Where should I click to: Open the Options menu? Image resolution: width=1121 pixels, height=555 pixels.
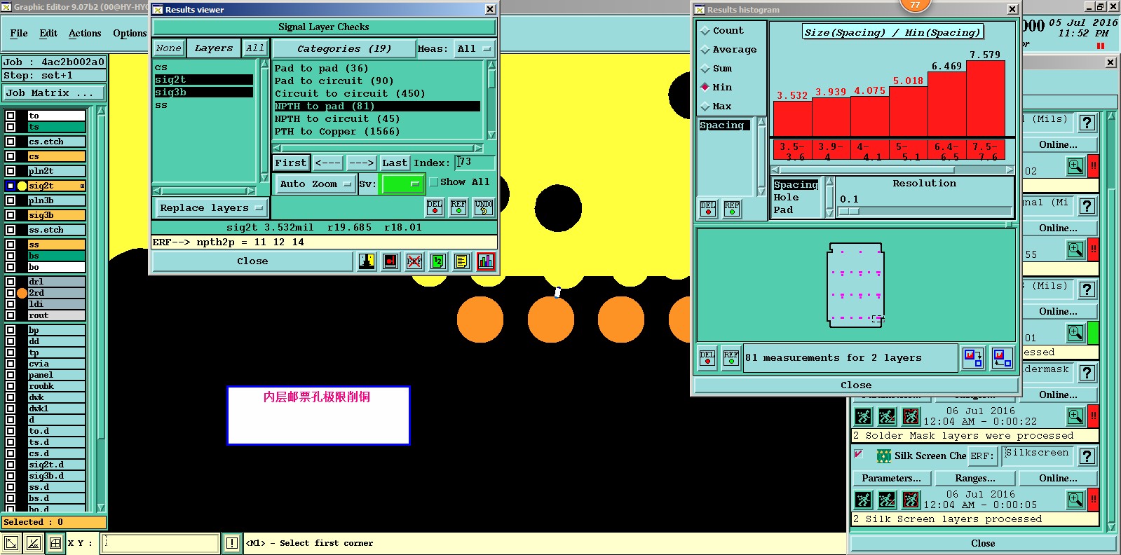(x=130, y=34)
